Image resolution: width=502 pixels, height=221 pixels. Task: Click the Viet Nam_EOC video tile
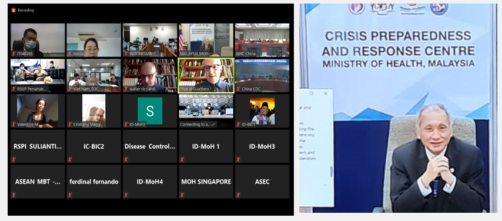pos(94,76)
